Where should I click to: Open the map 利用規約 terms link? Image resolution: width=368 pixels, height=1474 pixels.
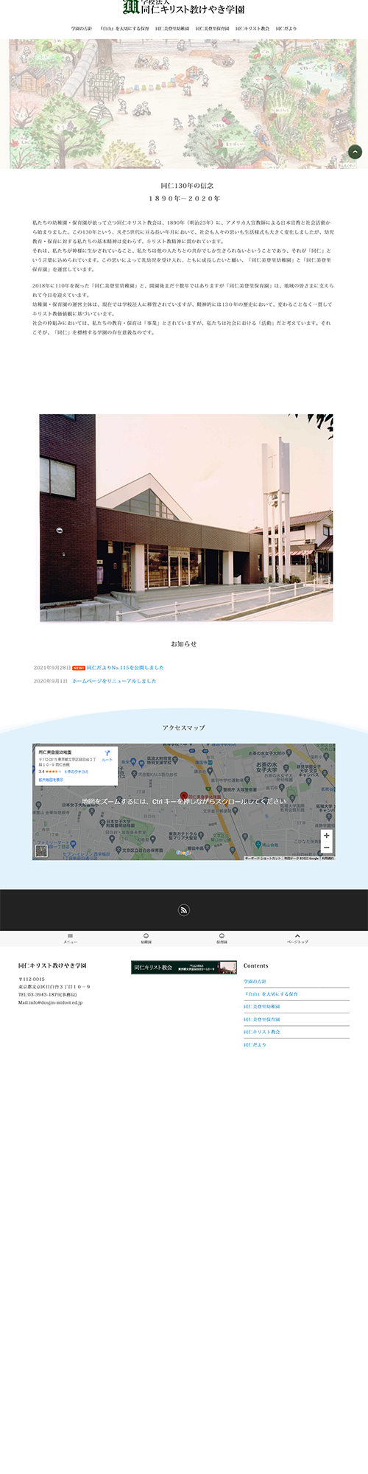tap(328, 858)
